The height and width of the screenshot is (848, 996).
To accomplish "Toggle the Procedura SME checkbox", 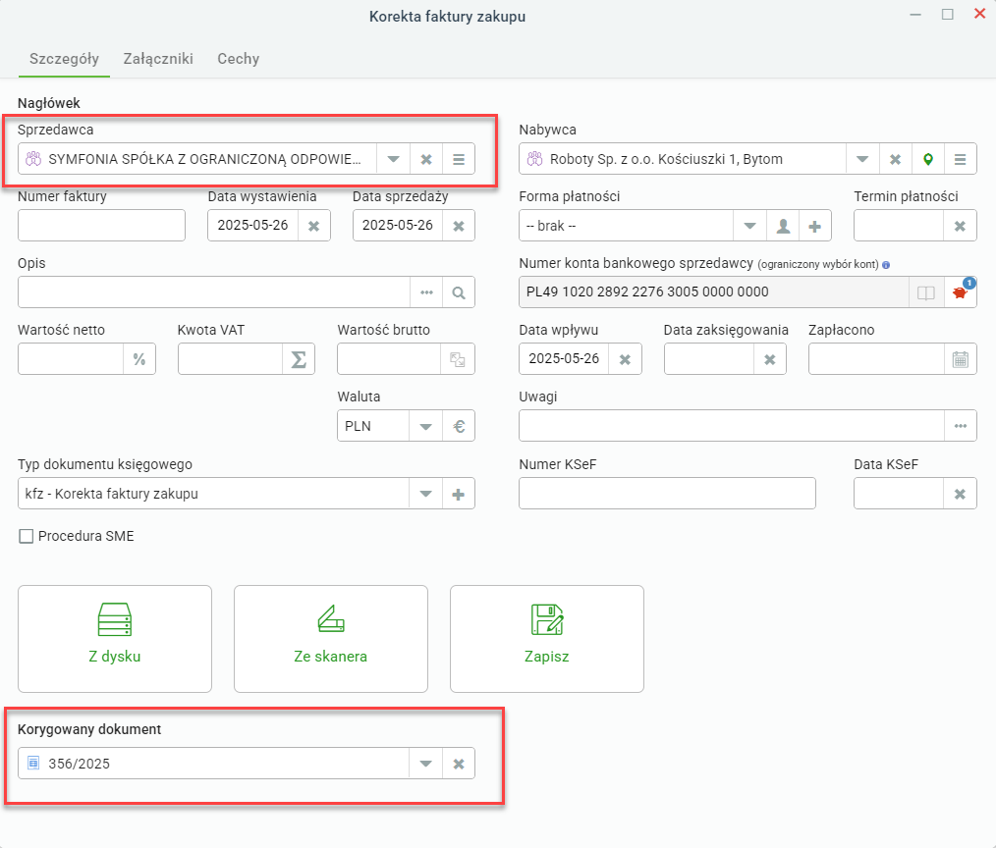I will (x=27, y=536).
